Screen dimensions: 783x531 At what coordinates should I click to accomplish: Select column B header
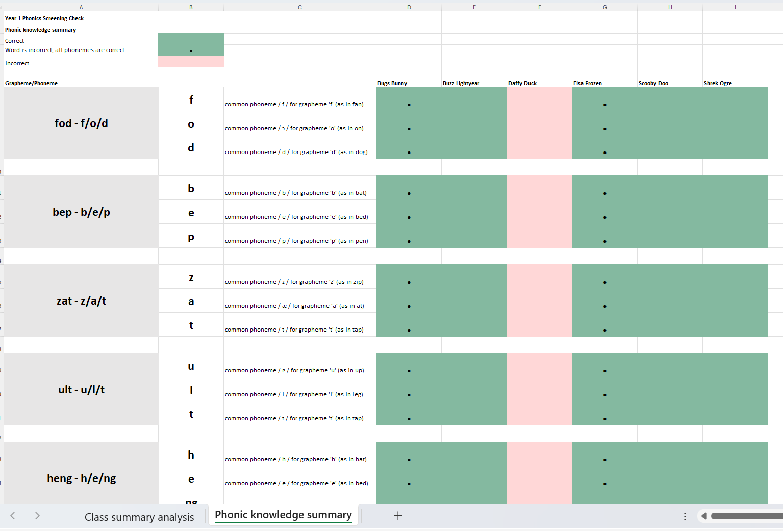[x=191, y=7]
